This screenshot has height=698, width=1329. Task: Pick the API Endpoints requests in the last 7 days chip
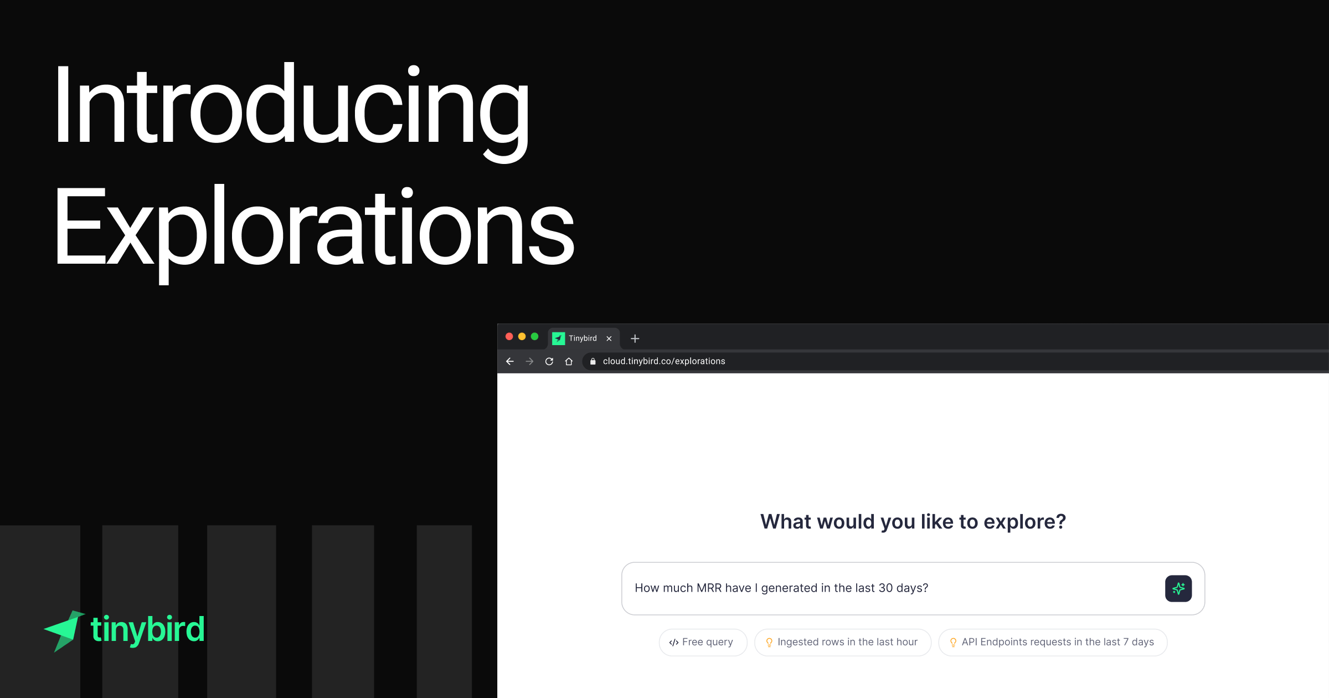click(x=1052, y=642)
